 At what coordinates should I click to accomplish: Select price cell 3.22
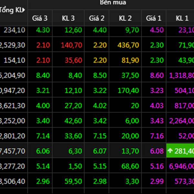pyautogui.click(x=100, y=91)
